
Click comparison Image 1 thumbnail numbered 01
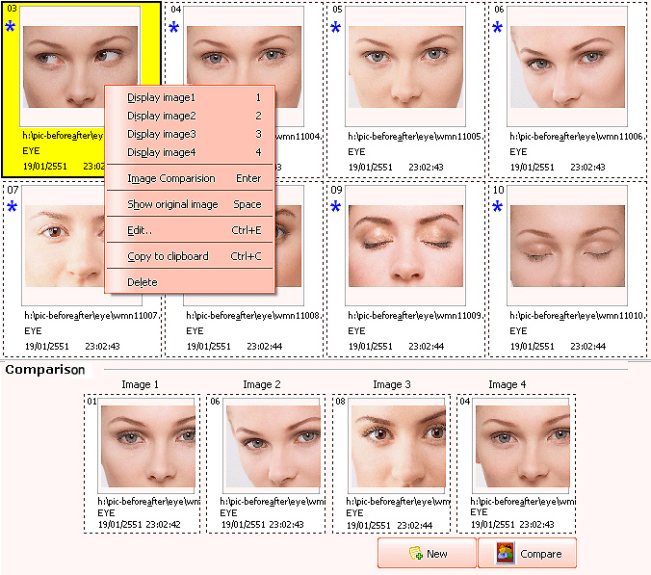[147, 446]
